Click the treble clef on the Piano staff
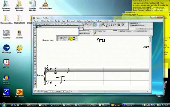The image size is (170, 107). (x=47, y=69)
